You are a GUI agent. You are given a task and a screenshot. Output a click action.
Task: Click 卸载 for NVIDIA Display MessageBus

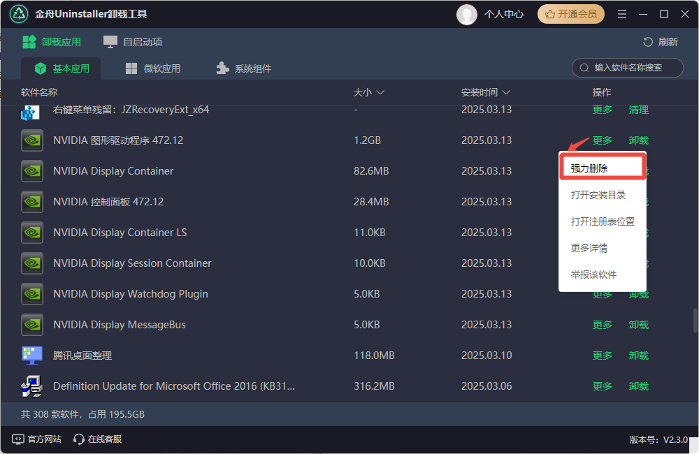pos(638,325)
